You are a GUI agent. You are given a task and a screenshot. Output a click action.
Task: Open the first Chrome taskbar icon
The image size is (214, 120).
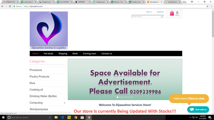pyautogui.click(x=76, y=117)
